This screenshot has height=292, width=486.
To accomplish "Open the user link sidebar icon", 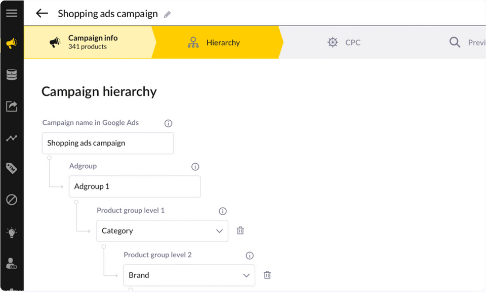I will [x=12, y=264].
